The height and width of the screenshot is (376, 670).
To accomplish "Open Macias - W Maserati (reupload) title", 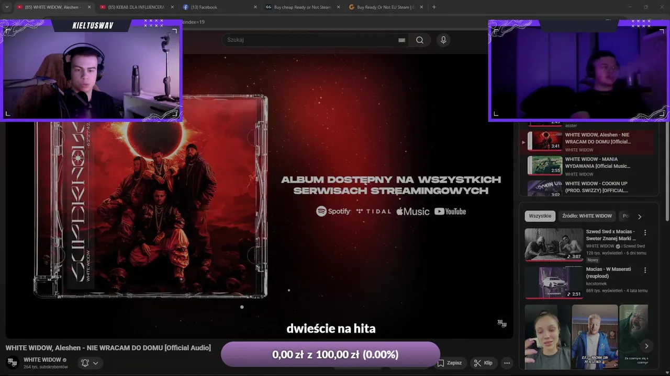I will [x=608, y=273].
